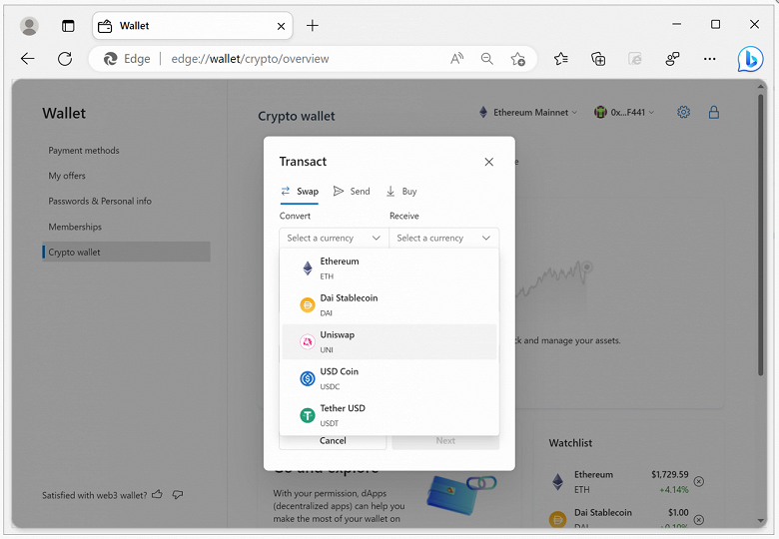Expand the Receive currency dropdown
779x539 pixels.
[x=443, y=239]
